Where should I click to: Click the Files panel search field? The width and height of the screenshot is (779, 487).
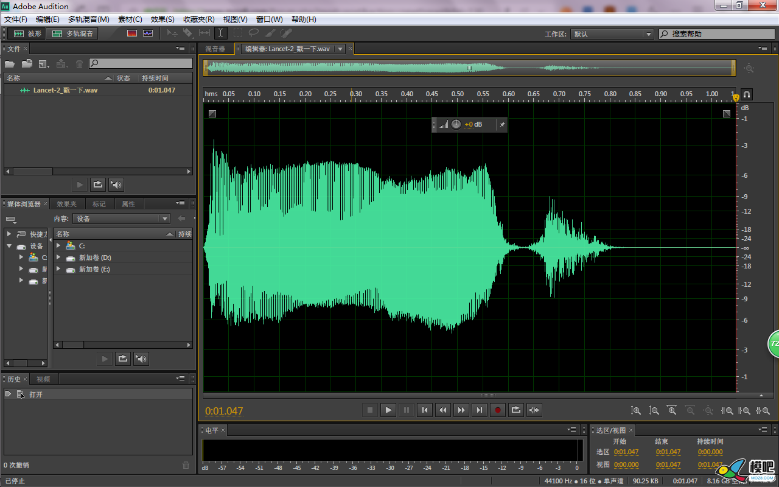pos(141,63)
